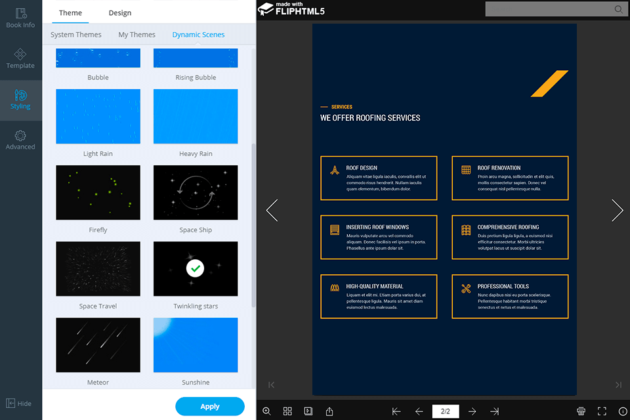630x420 pixels.
Task: Start the slideshow playback
Action: [x=308, y=411]
